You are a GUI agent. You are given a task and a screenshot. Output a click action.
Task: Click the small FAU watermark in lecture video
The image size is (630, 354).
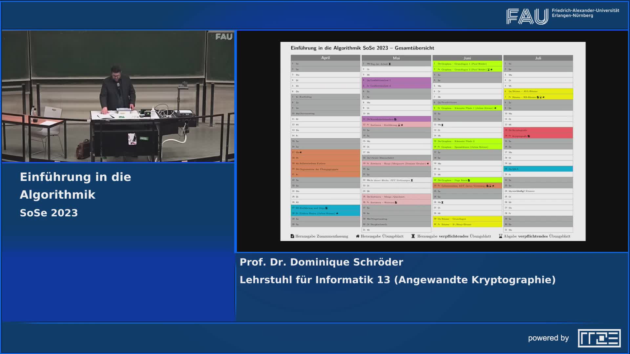click(224, 37)
